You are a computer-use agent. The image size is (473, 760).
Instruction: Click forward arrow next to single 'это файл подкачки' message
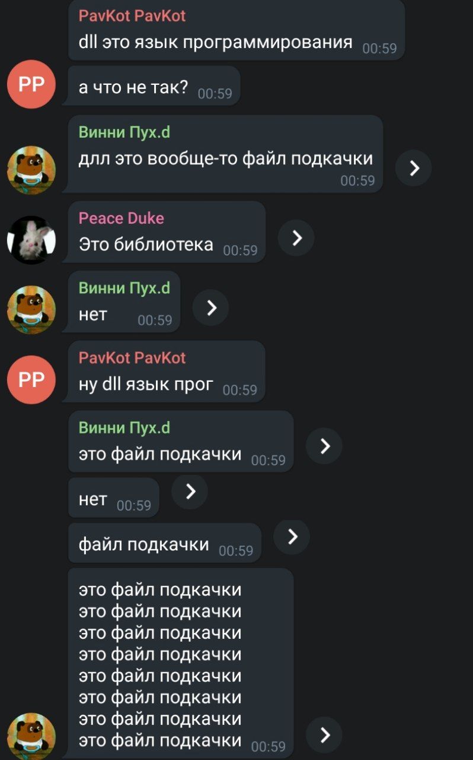(x=324, y=445)
